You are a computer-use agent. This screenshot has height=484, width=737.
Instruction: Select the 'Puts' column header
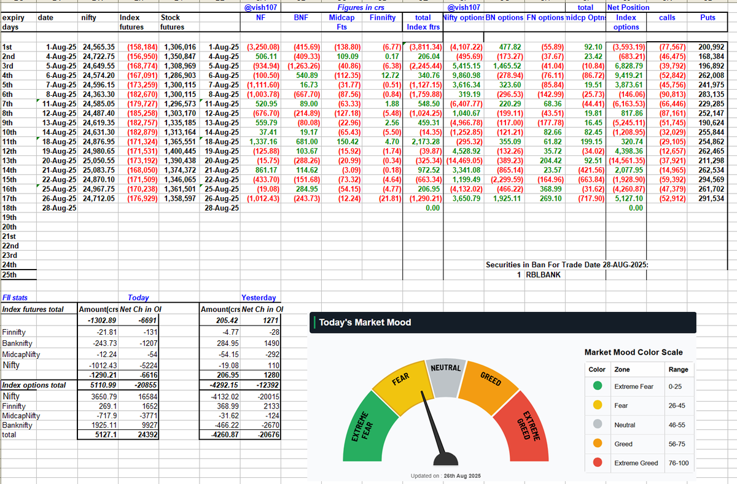tap(708, 18)
